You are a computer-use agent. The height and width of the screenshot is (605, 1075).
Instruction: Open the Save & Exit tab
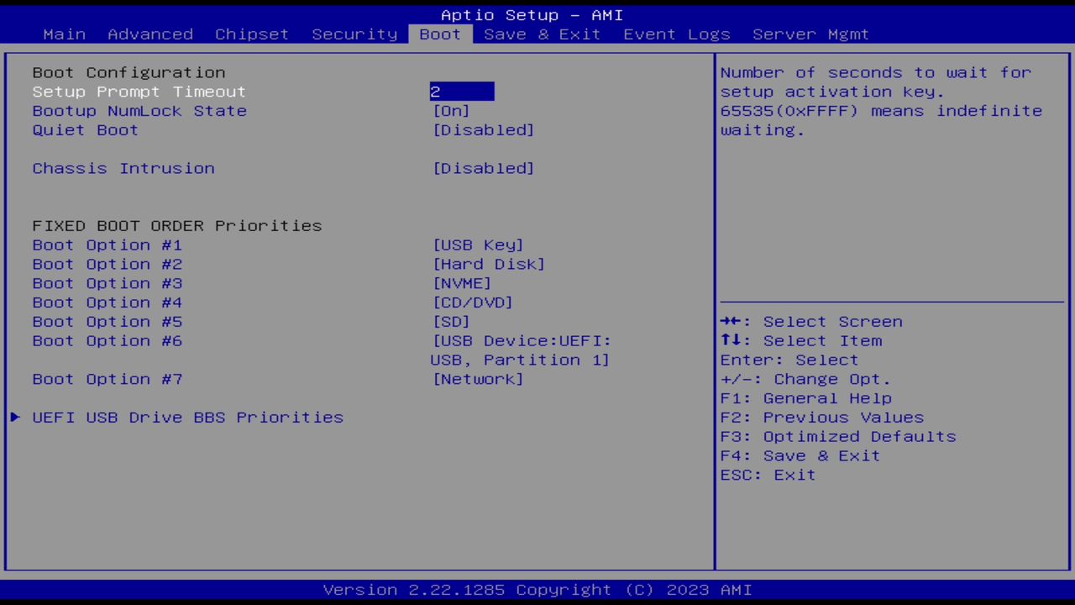pyautogui.click(x=543, y=34)
